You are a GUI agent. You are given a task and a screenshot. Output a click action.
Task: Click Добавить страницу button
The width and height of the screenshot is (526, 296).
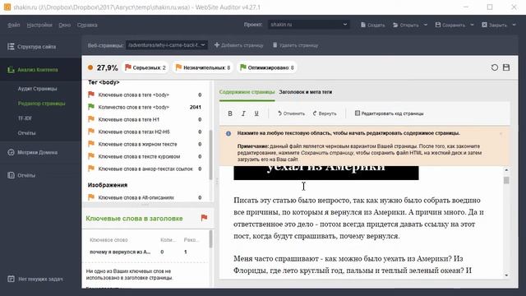(238, 45)
